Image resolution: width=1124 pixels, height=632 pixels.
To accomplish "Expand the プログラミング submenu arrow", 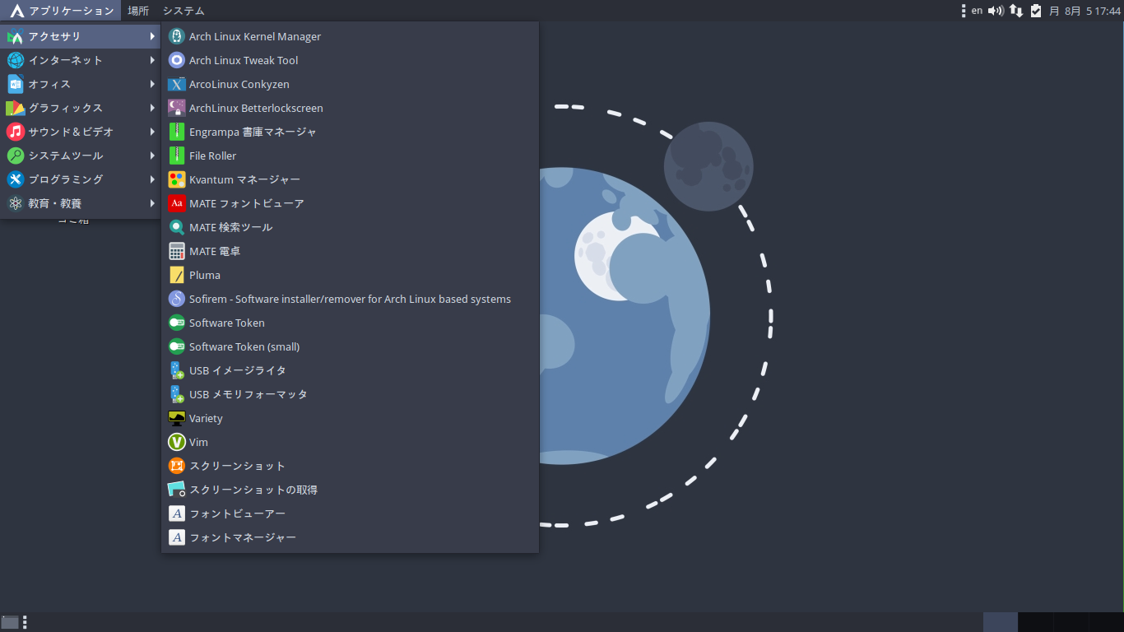I will [152, 179].
